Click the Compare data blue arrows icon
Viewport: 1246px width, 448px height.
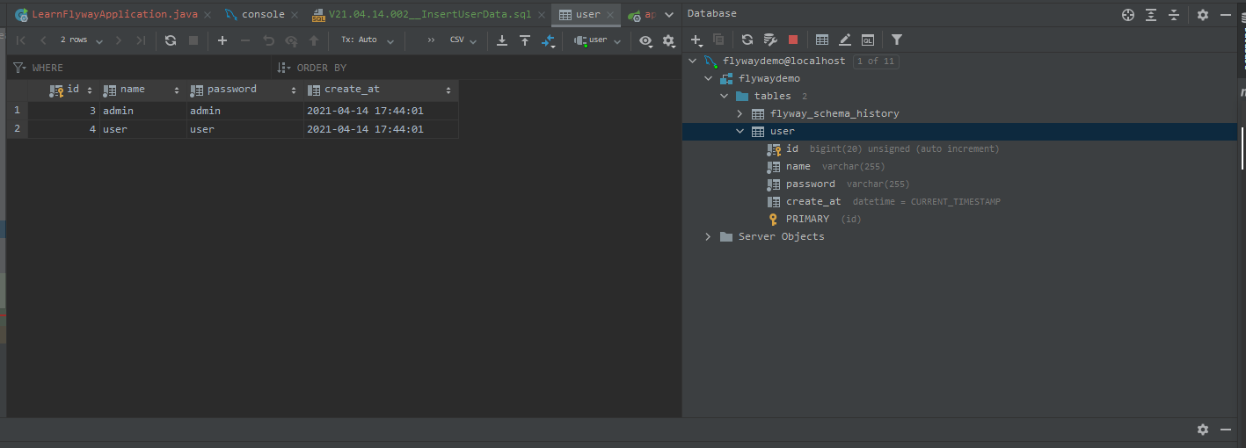(x=549, y=40)
